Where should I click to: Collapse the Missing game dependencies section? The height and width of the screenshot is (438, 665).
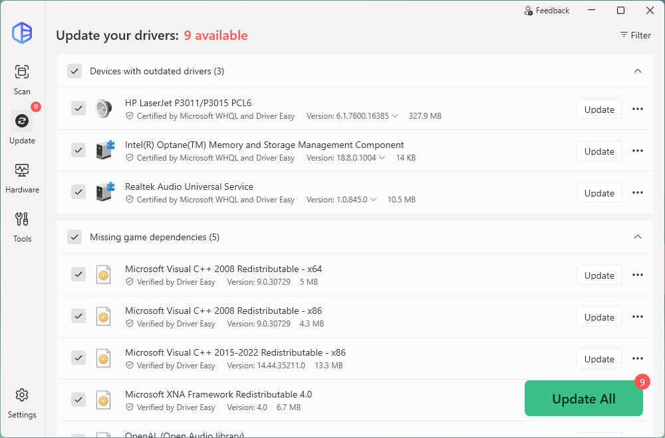pyautogui.click(x=637, y=237)
